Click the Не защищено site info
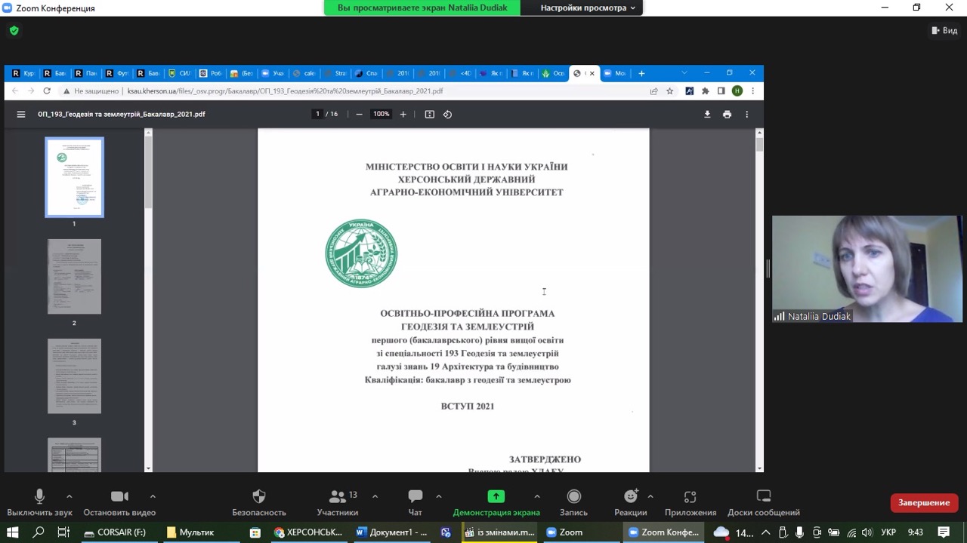This screenshot has height=543, width=967. click(x=91, y=90)
